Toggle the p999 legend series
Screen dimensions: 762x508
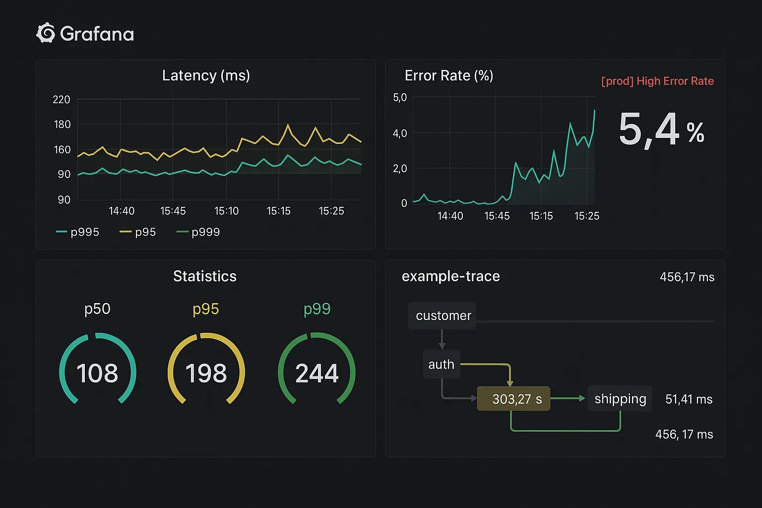198,232
